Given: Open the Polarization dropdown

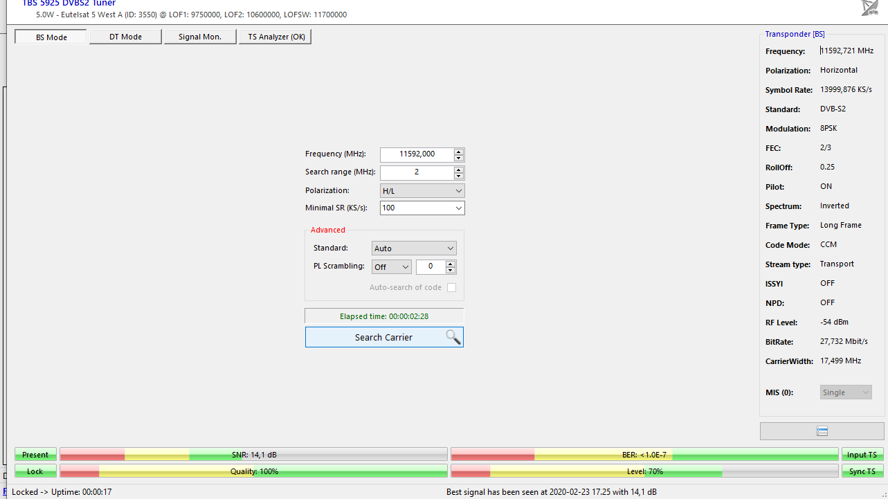Looking at the screenshot, I should coord(422,190).
